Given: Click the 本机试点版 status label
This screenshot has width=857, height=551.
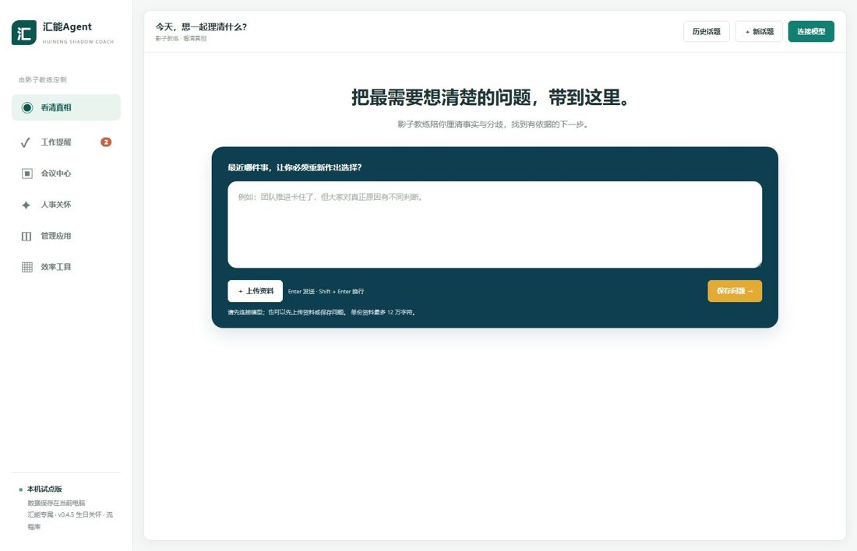Looking at the screenshot, I should click(x=45, y=489).
